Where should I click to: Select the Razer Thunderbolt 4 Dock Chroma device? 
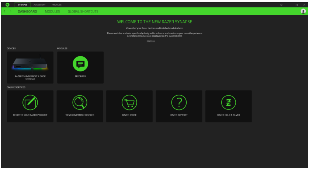pos(30,67)
